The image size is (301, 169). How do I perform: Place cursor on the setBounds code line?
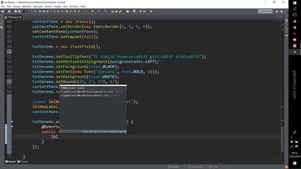[75, 82]
